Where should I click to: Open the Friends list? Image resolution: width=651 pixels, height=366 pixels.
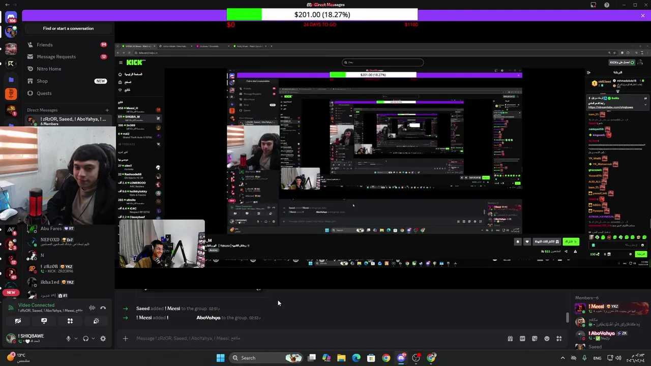click(x=67, y=45)
